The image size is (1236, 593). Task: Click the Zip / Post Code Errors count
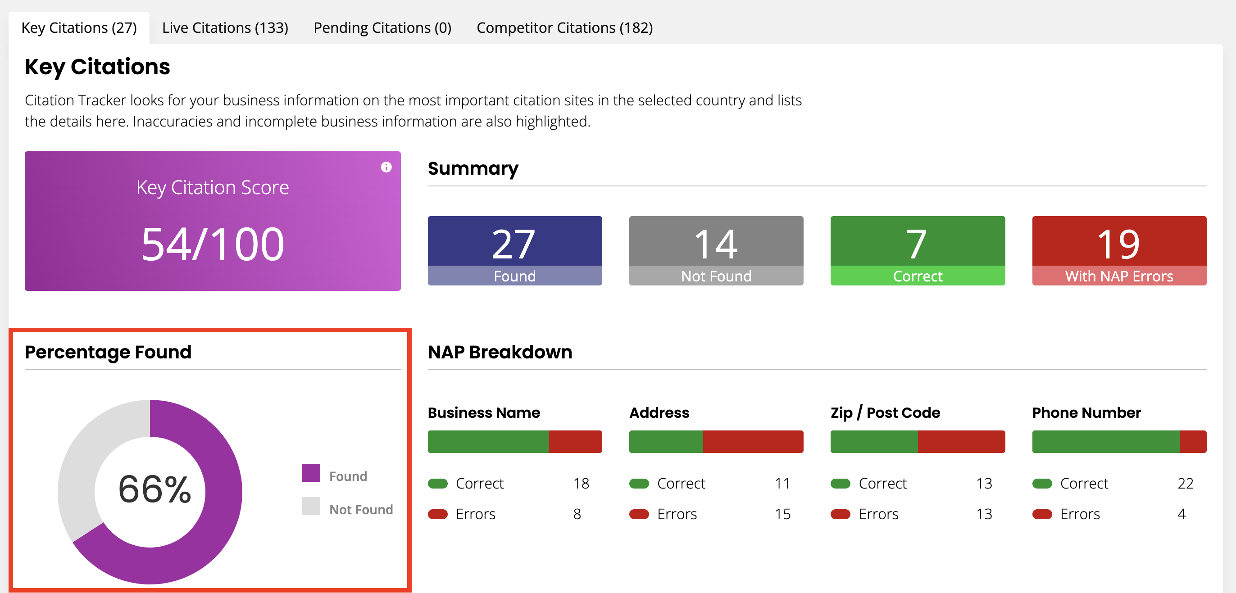[x=984, y=514]
